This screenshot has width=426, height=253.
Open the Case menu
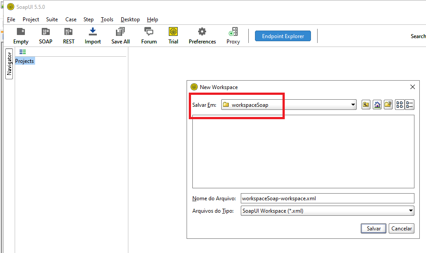[x=71, y=19]
